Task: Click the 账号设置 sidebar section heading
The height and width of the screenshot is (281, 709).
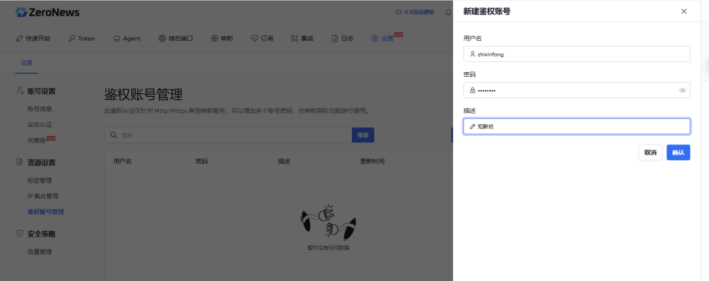Action: coord(41,91)
